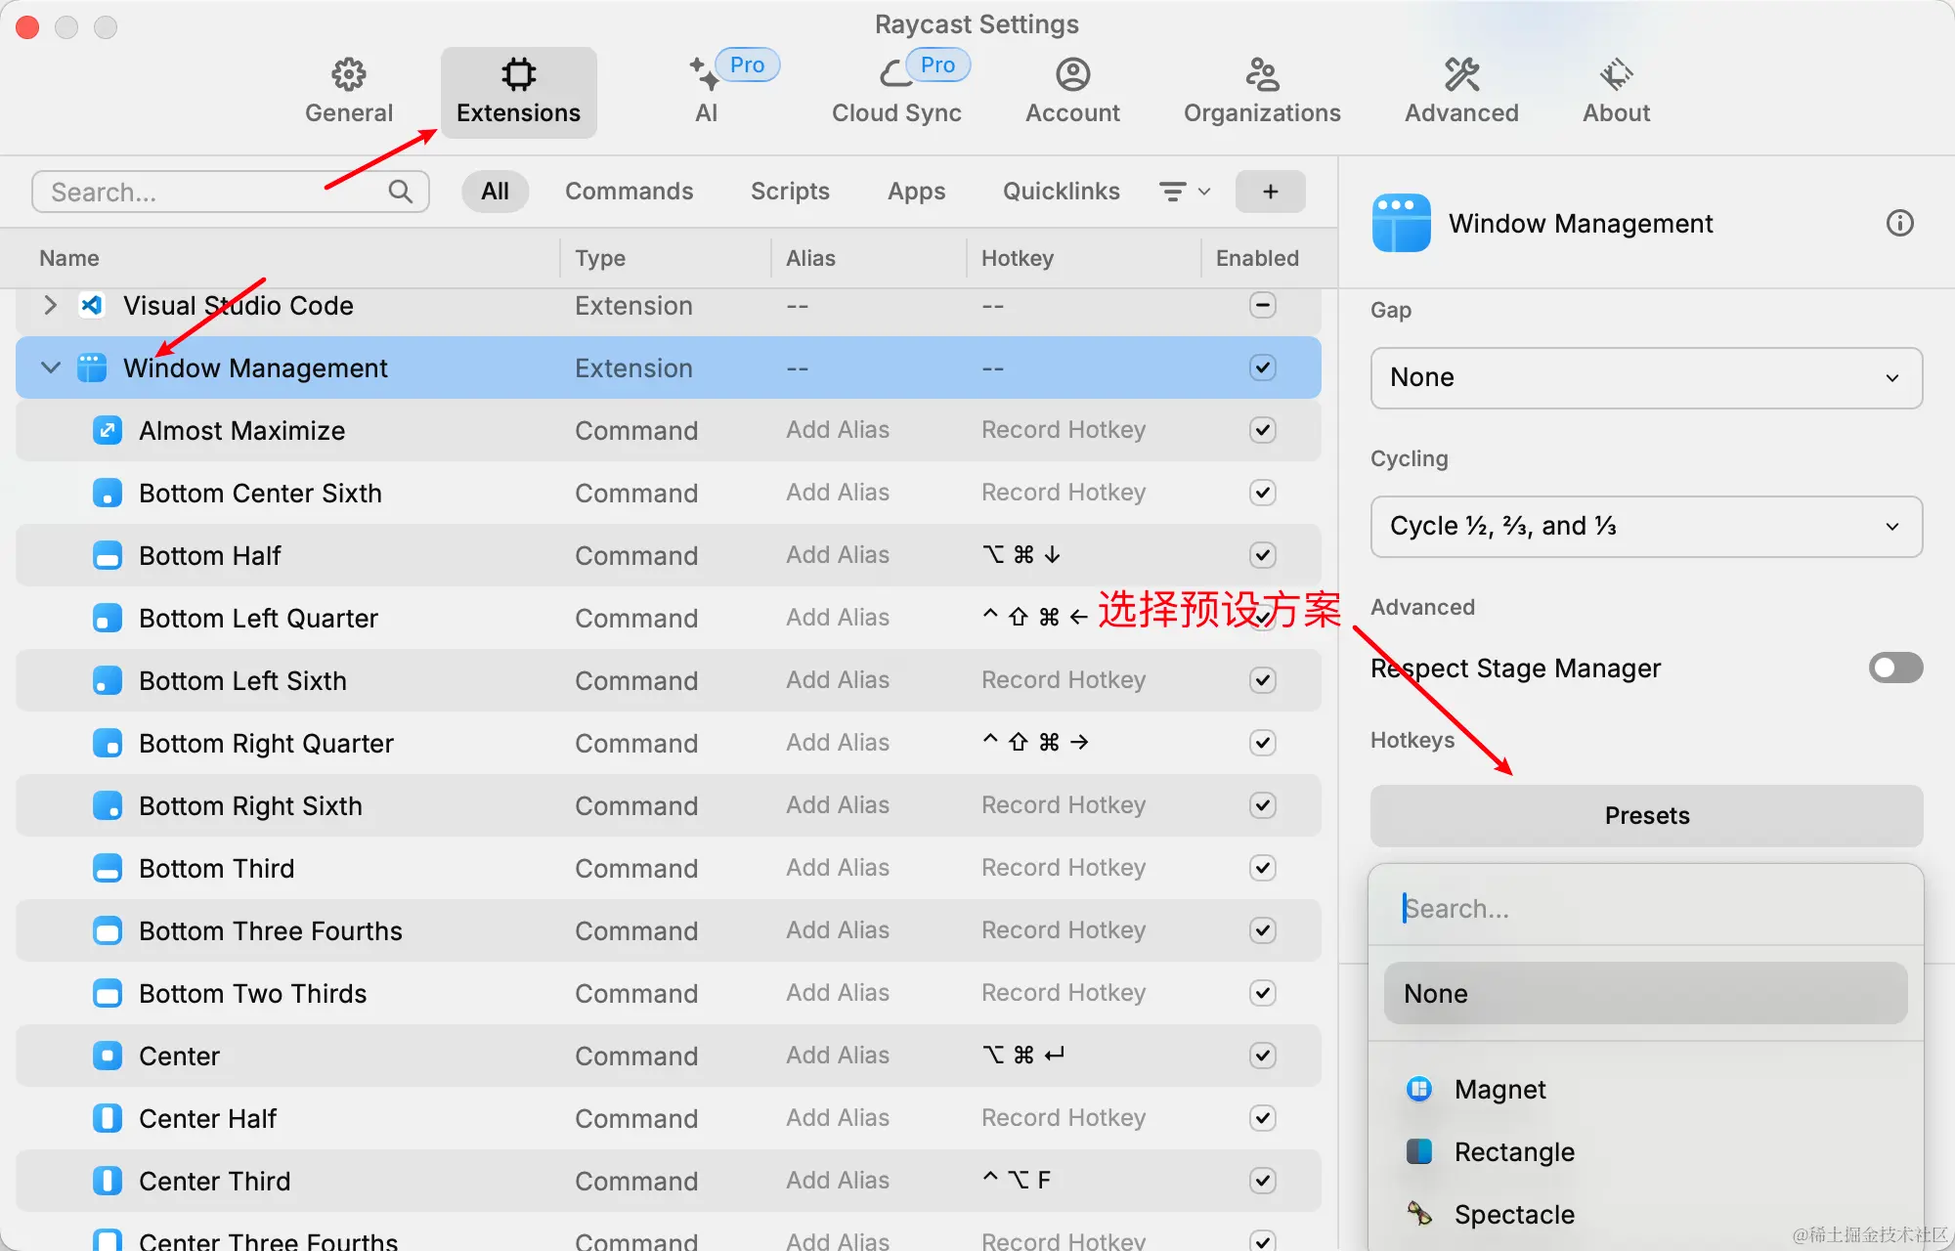Click the Visual Studio Code icon

pyautogui.click(x=92, y=306)
